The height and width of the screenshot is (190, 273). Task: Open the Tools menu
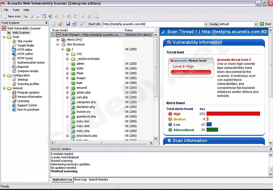coord(16,10)
